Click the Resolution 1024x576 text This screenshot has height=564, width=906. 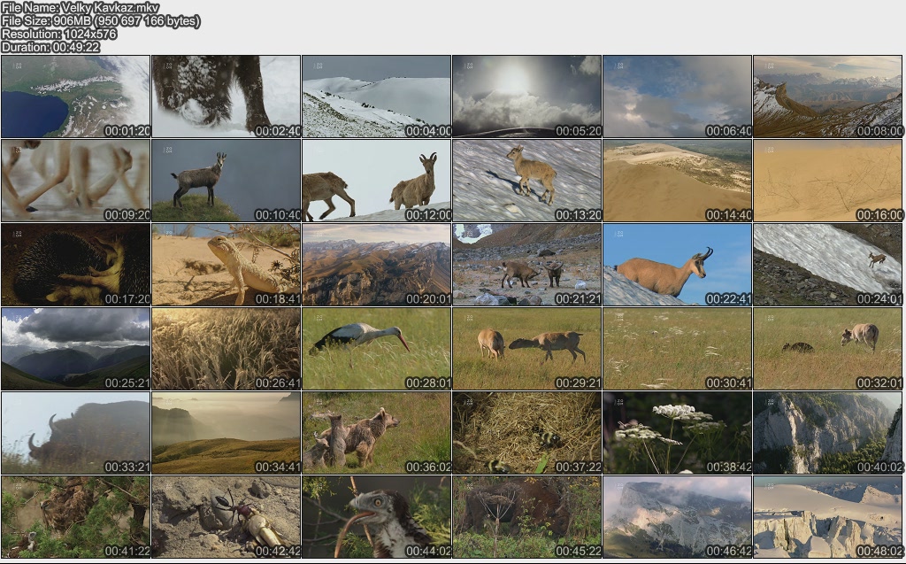[59, 34]
